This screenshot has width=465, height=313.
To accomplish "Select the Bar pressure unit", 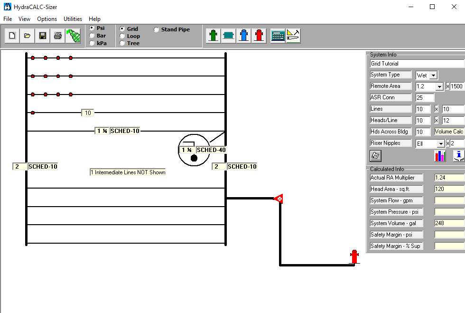I will [x=92, y=36].
